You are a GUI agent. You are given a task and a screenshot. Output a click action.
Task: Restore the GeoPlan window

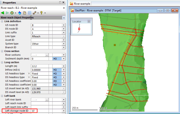coord(167,10)
